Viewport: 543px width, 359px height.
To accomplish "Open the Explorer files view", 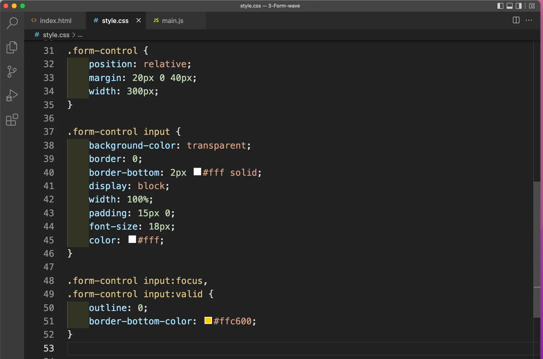I will (12, 47).
